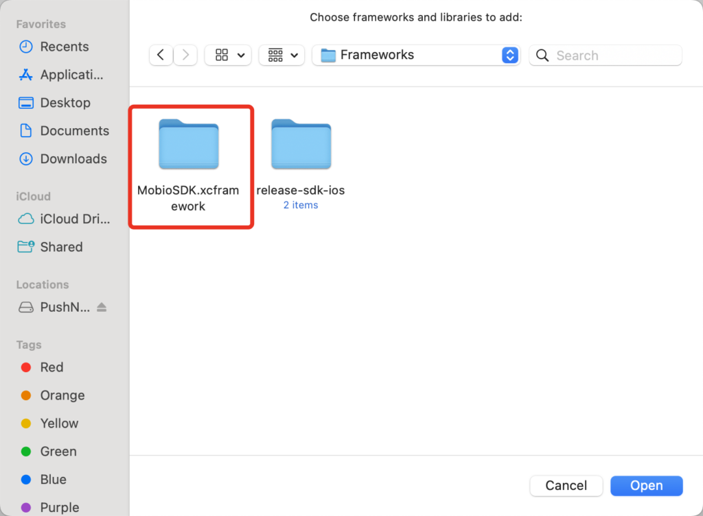The height and width of the screenshot is (516, 703).
Task: Click the forward navigation arrow
Action: (x=185, y=56)
